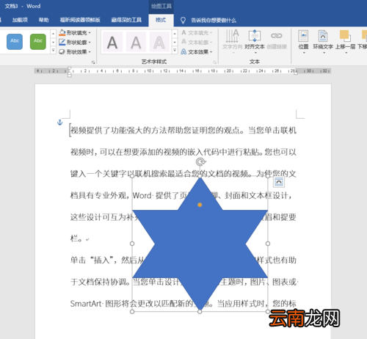Open the 福昕阅读器领鲜版 tab
The image size is (367, 339).
[x=80, y=20]
